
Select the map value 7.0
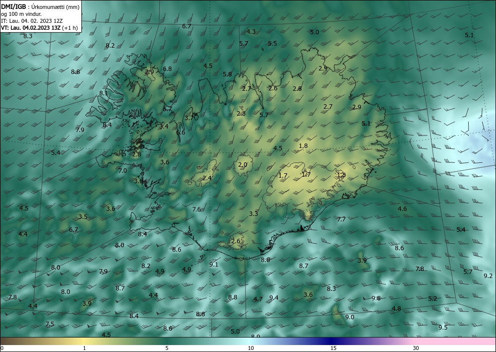[123, 171]
